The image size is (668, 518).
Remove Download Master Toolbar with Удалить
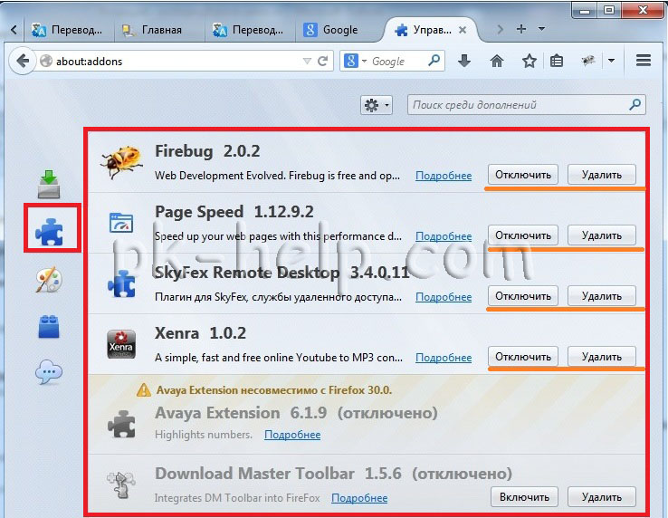pos(602,497)
